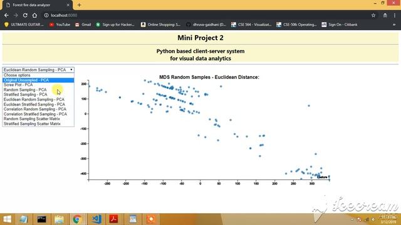This screenshot has width=401, height=225.
Task: Reload the localhost page
Action: pos(25,15)
